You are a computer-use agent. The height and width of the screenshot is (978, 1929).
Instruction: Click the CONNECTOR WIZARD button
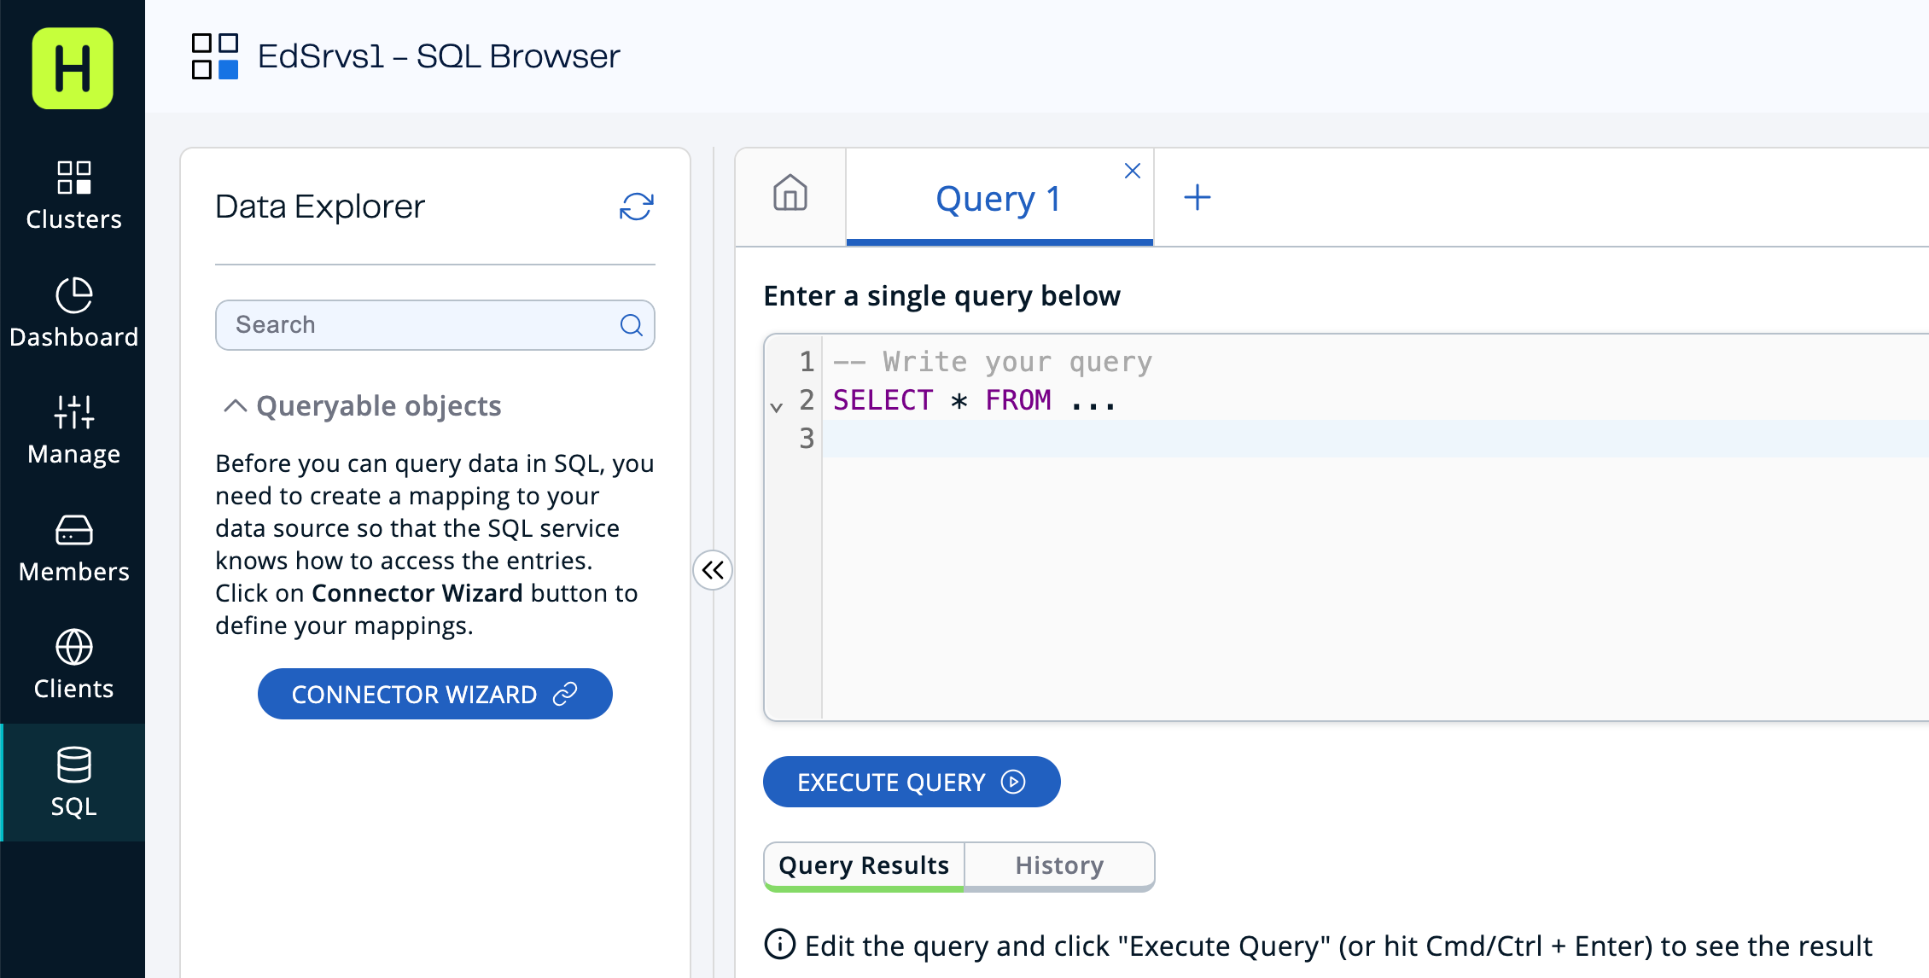[435, 694]
